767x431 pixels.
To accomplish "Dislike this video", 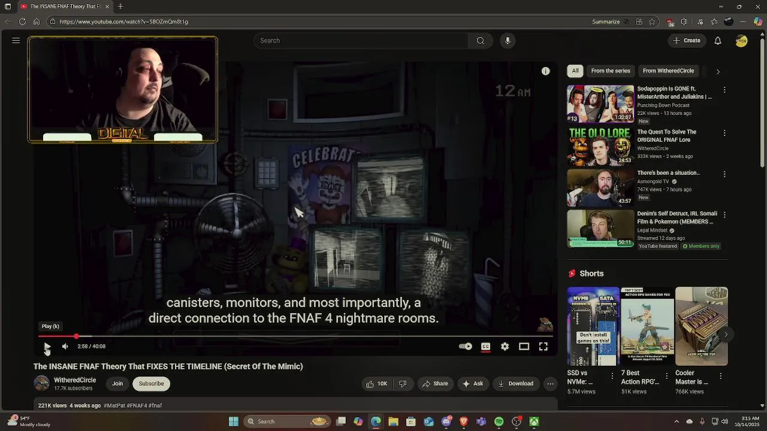I will click(403, 384).
